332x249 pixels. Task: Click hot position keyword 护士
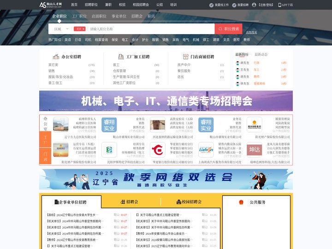click(x=145, y=40)
